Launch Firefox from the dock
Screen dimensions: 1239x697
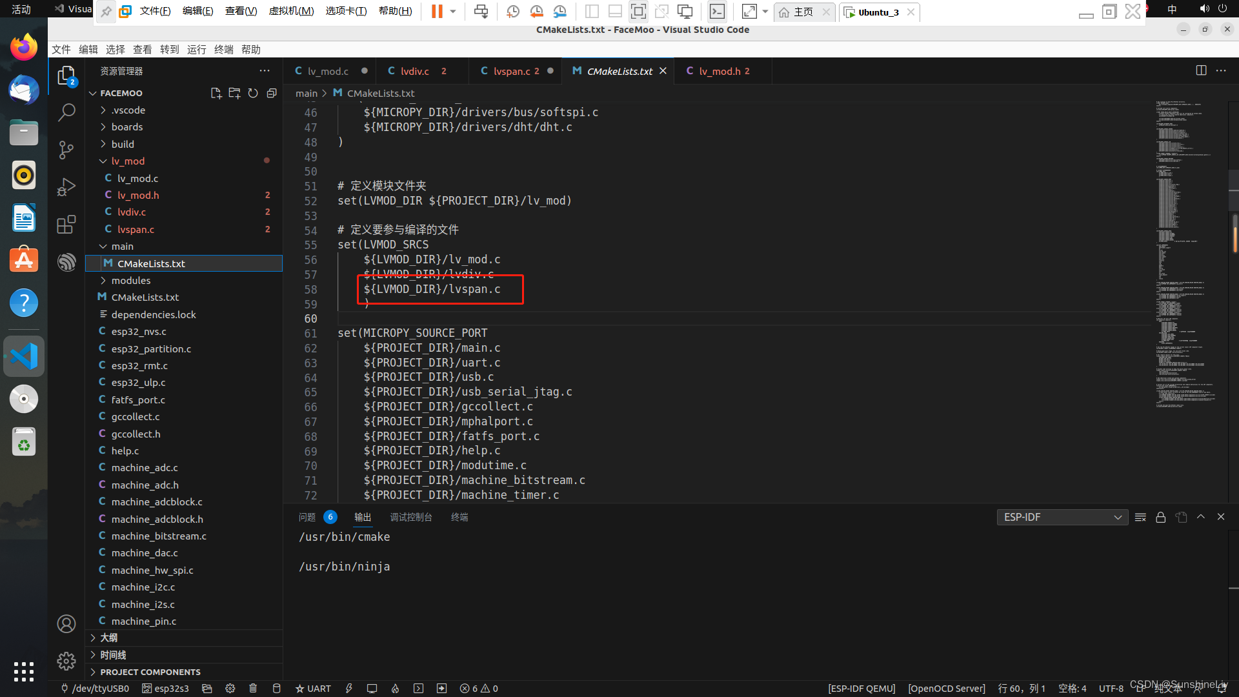(x=23, y=46)
